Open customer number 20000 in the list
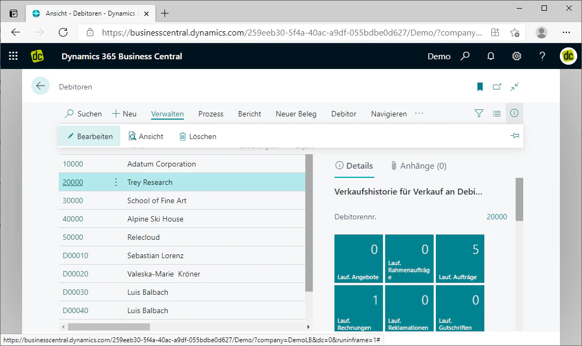This screenshot has width=582, height=346. pos(73,182)
